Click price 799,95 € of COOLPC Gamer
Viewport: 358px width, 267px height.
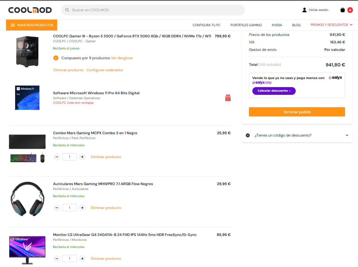click(222, 36)
